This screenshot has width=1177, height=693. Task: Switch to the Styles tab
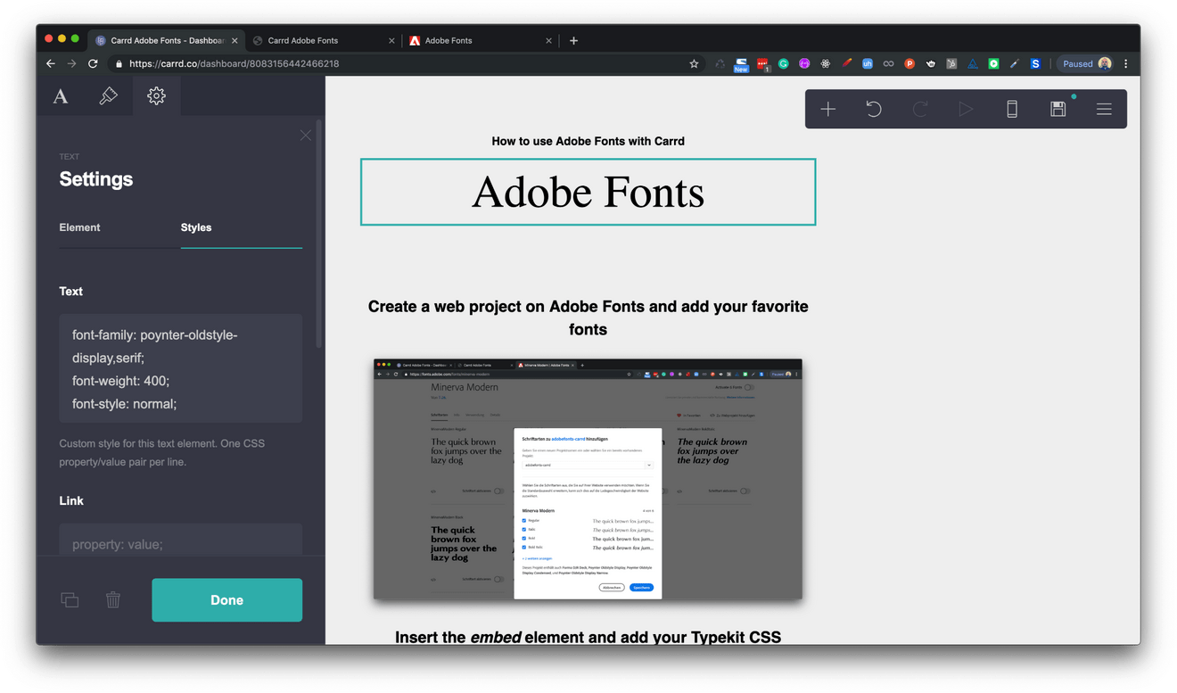(195, 227)
